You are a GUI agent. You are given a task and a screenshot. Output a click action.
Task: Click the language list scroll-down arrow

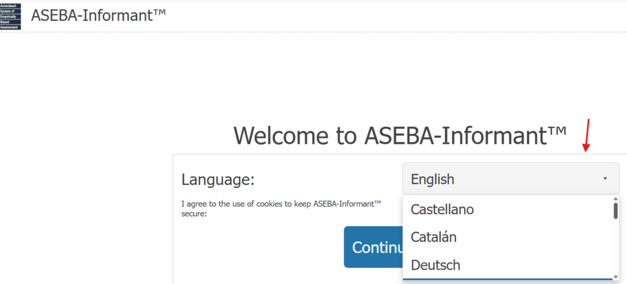(615, 277)
